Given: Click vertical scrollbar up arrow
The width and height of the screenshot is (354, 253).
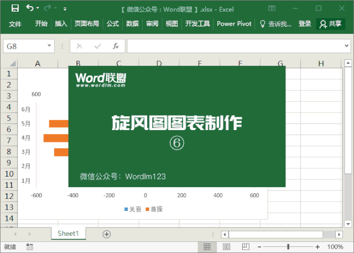Looking at the screenshot, I should click(348, 63).
